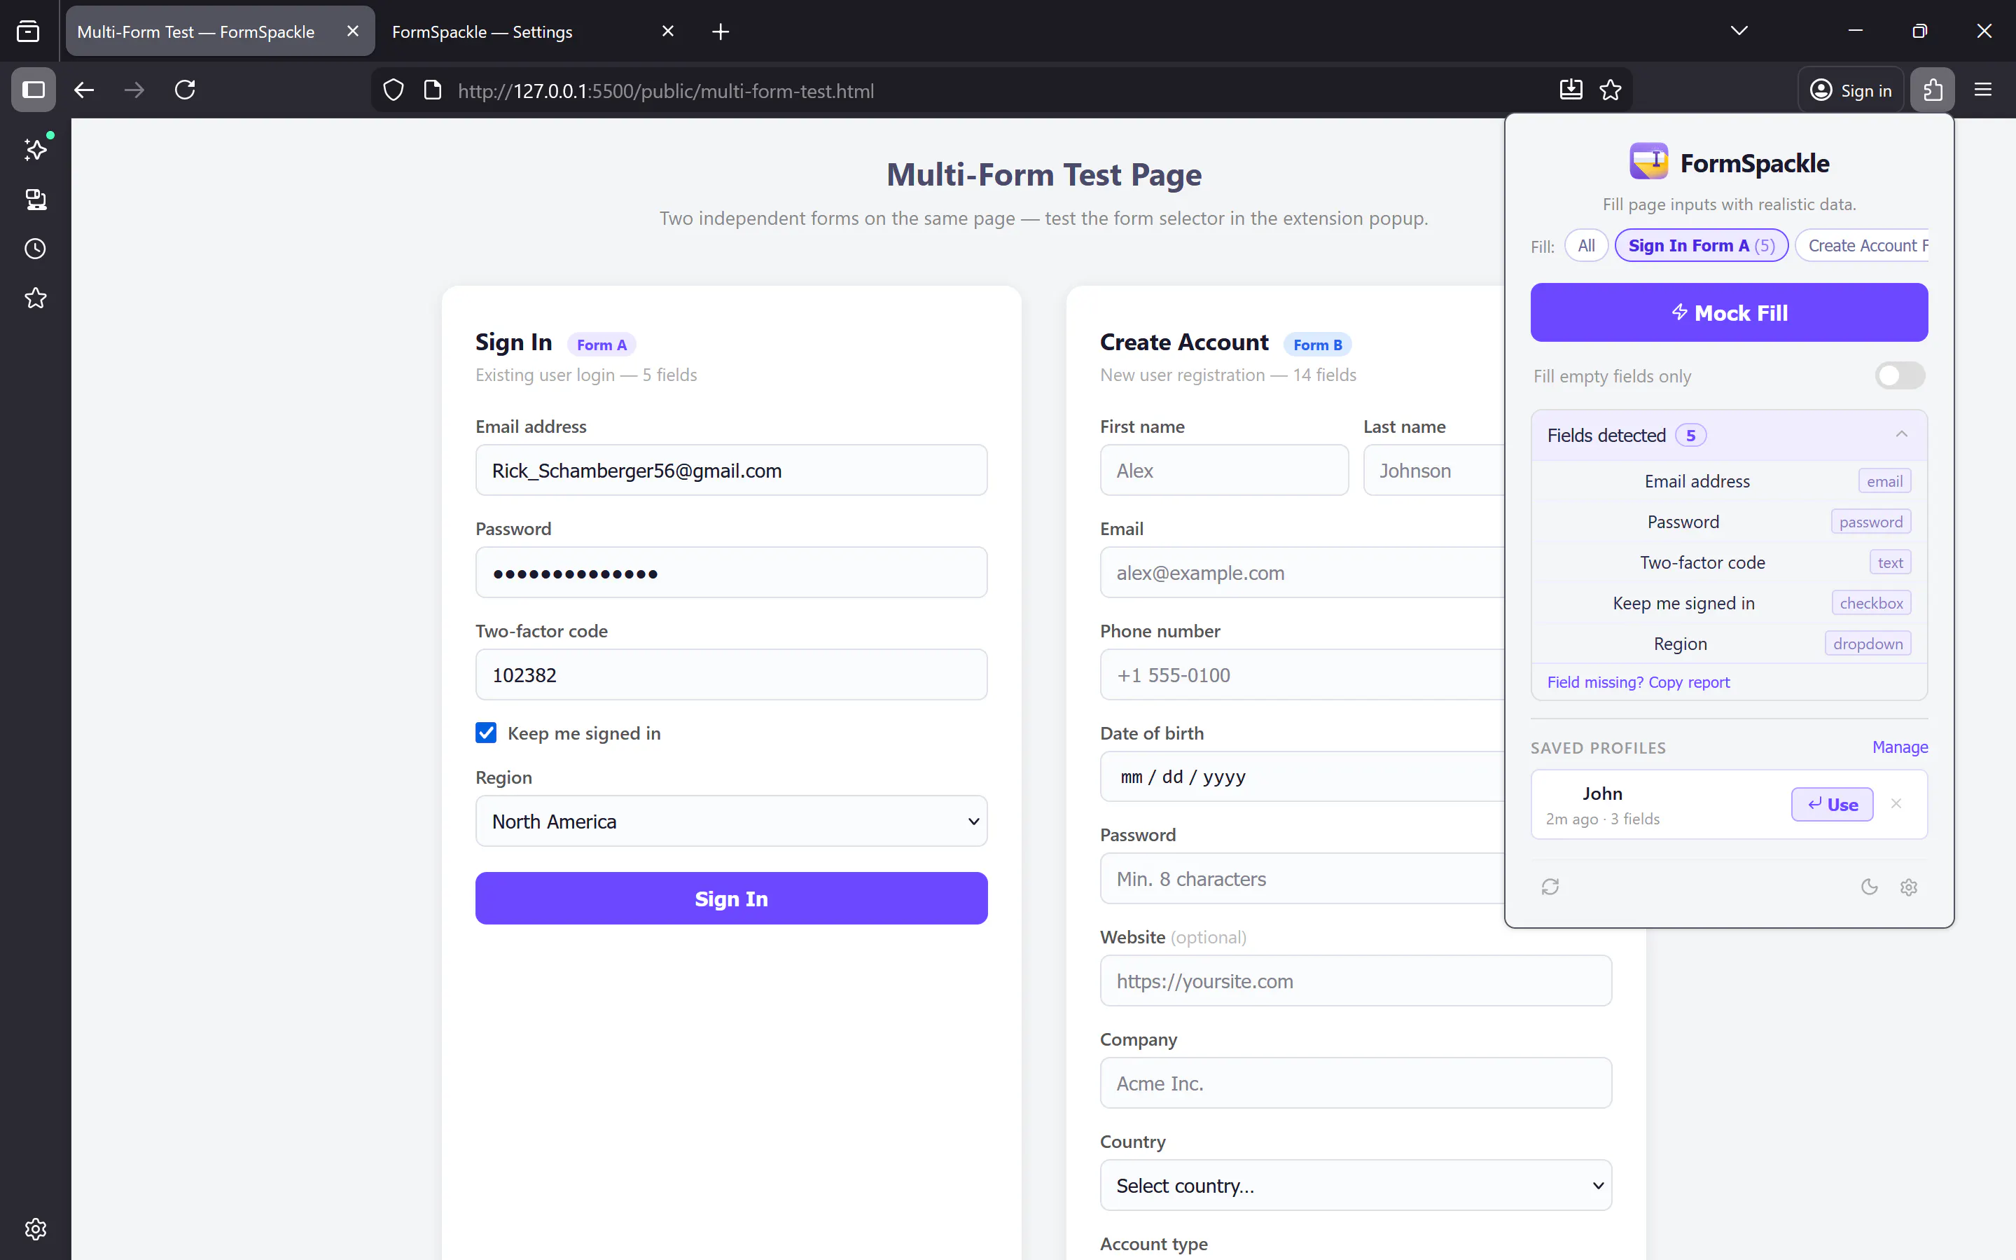Click the Mock Fill button
The width and height of the screenshot is (2016, 1260).
(1729, 312)
